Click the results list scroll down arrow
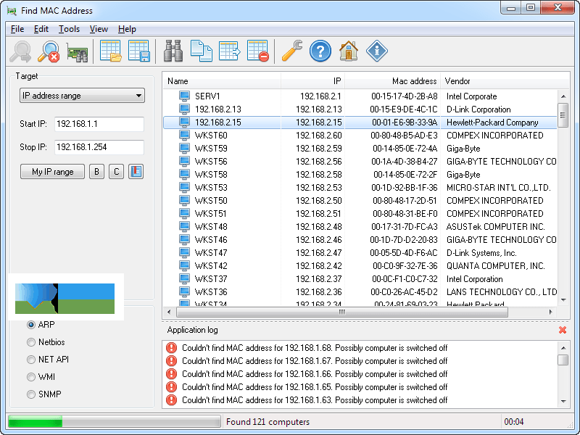Viewport: 580px width, 435px height. click(x=563, y=299)
